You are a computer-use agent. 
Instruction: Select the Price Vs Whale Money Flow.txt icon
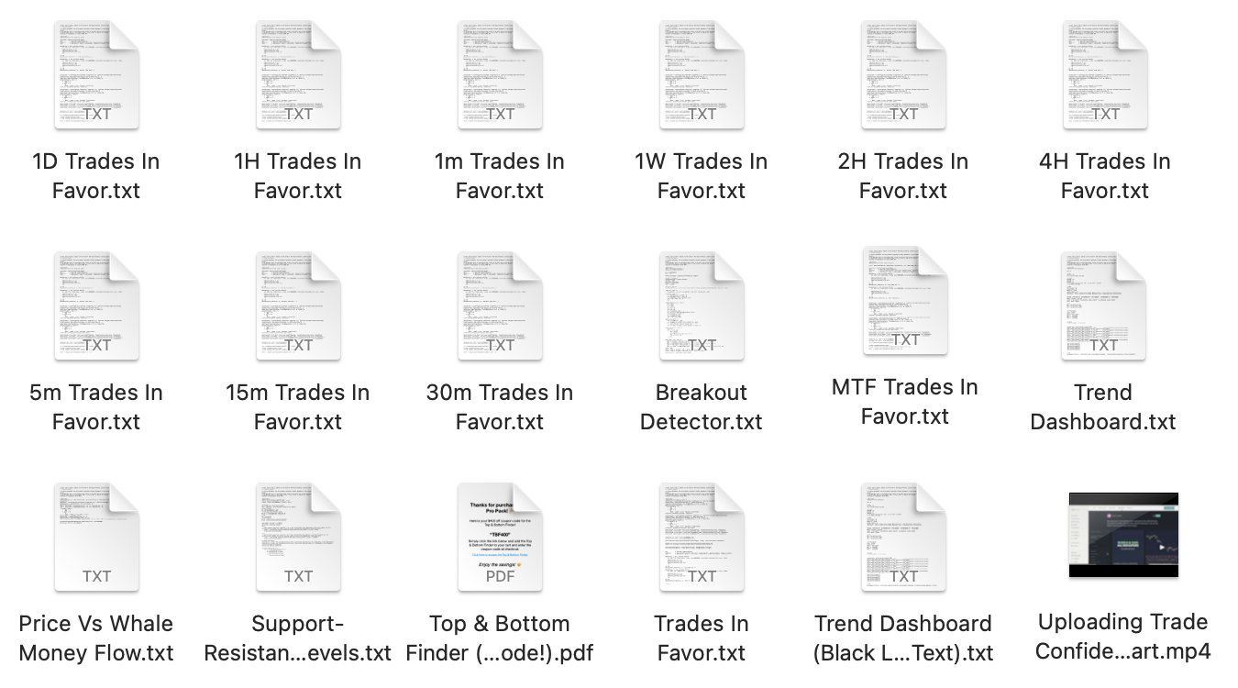pos(96,538)
